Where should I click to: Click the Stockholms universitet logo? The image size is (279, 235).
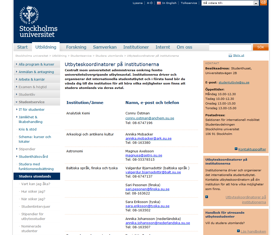click(x=38, y=22)
